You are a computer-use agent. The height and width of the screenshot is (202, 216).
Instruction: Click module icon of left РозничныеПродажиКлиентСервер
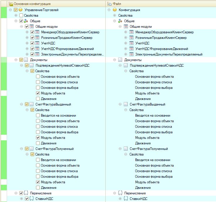[x=37, y=38]
